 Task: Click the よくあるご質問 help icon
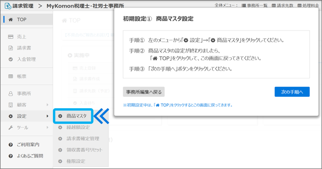click(x=11, y=156)
